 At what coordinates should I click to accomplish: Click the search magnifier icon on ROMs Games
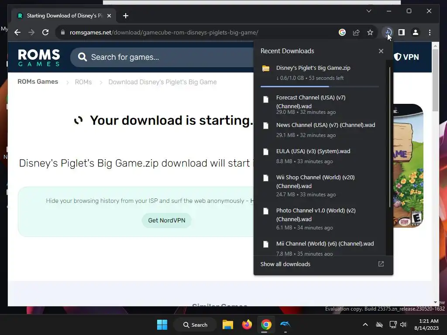pyautogui.click(x=83, y=57)
